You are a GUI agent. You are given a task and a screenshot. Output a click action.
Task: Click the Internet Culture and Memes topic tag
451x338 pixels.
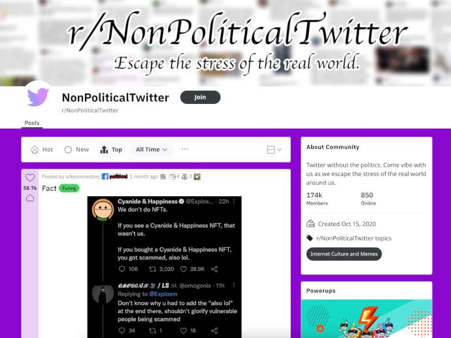tap(344, 254)
